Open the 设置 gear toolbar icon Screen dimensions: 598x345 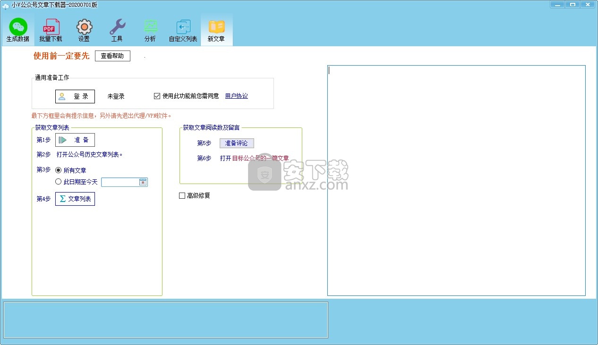click(x=84, y=30)
